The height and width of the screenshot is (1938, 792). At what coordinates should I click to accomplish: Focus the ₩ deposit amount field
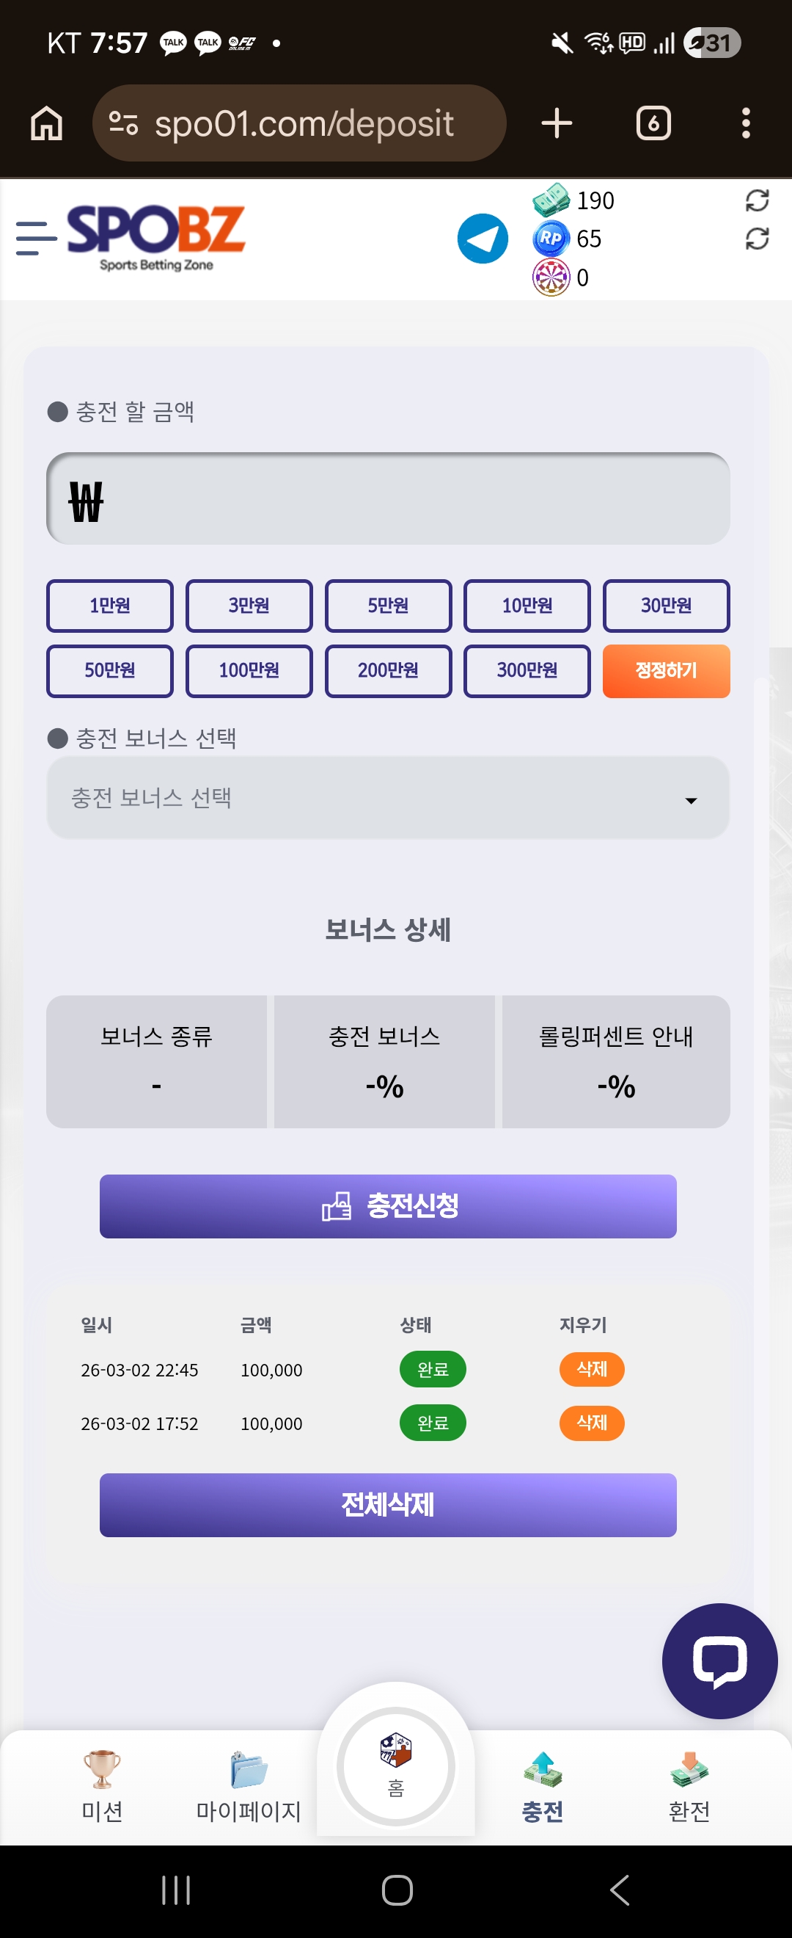(388, 498)
